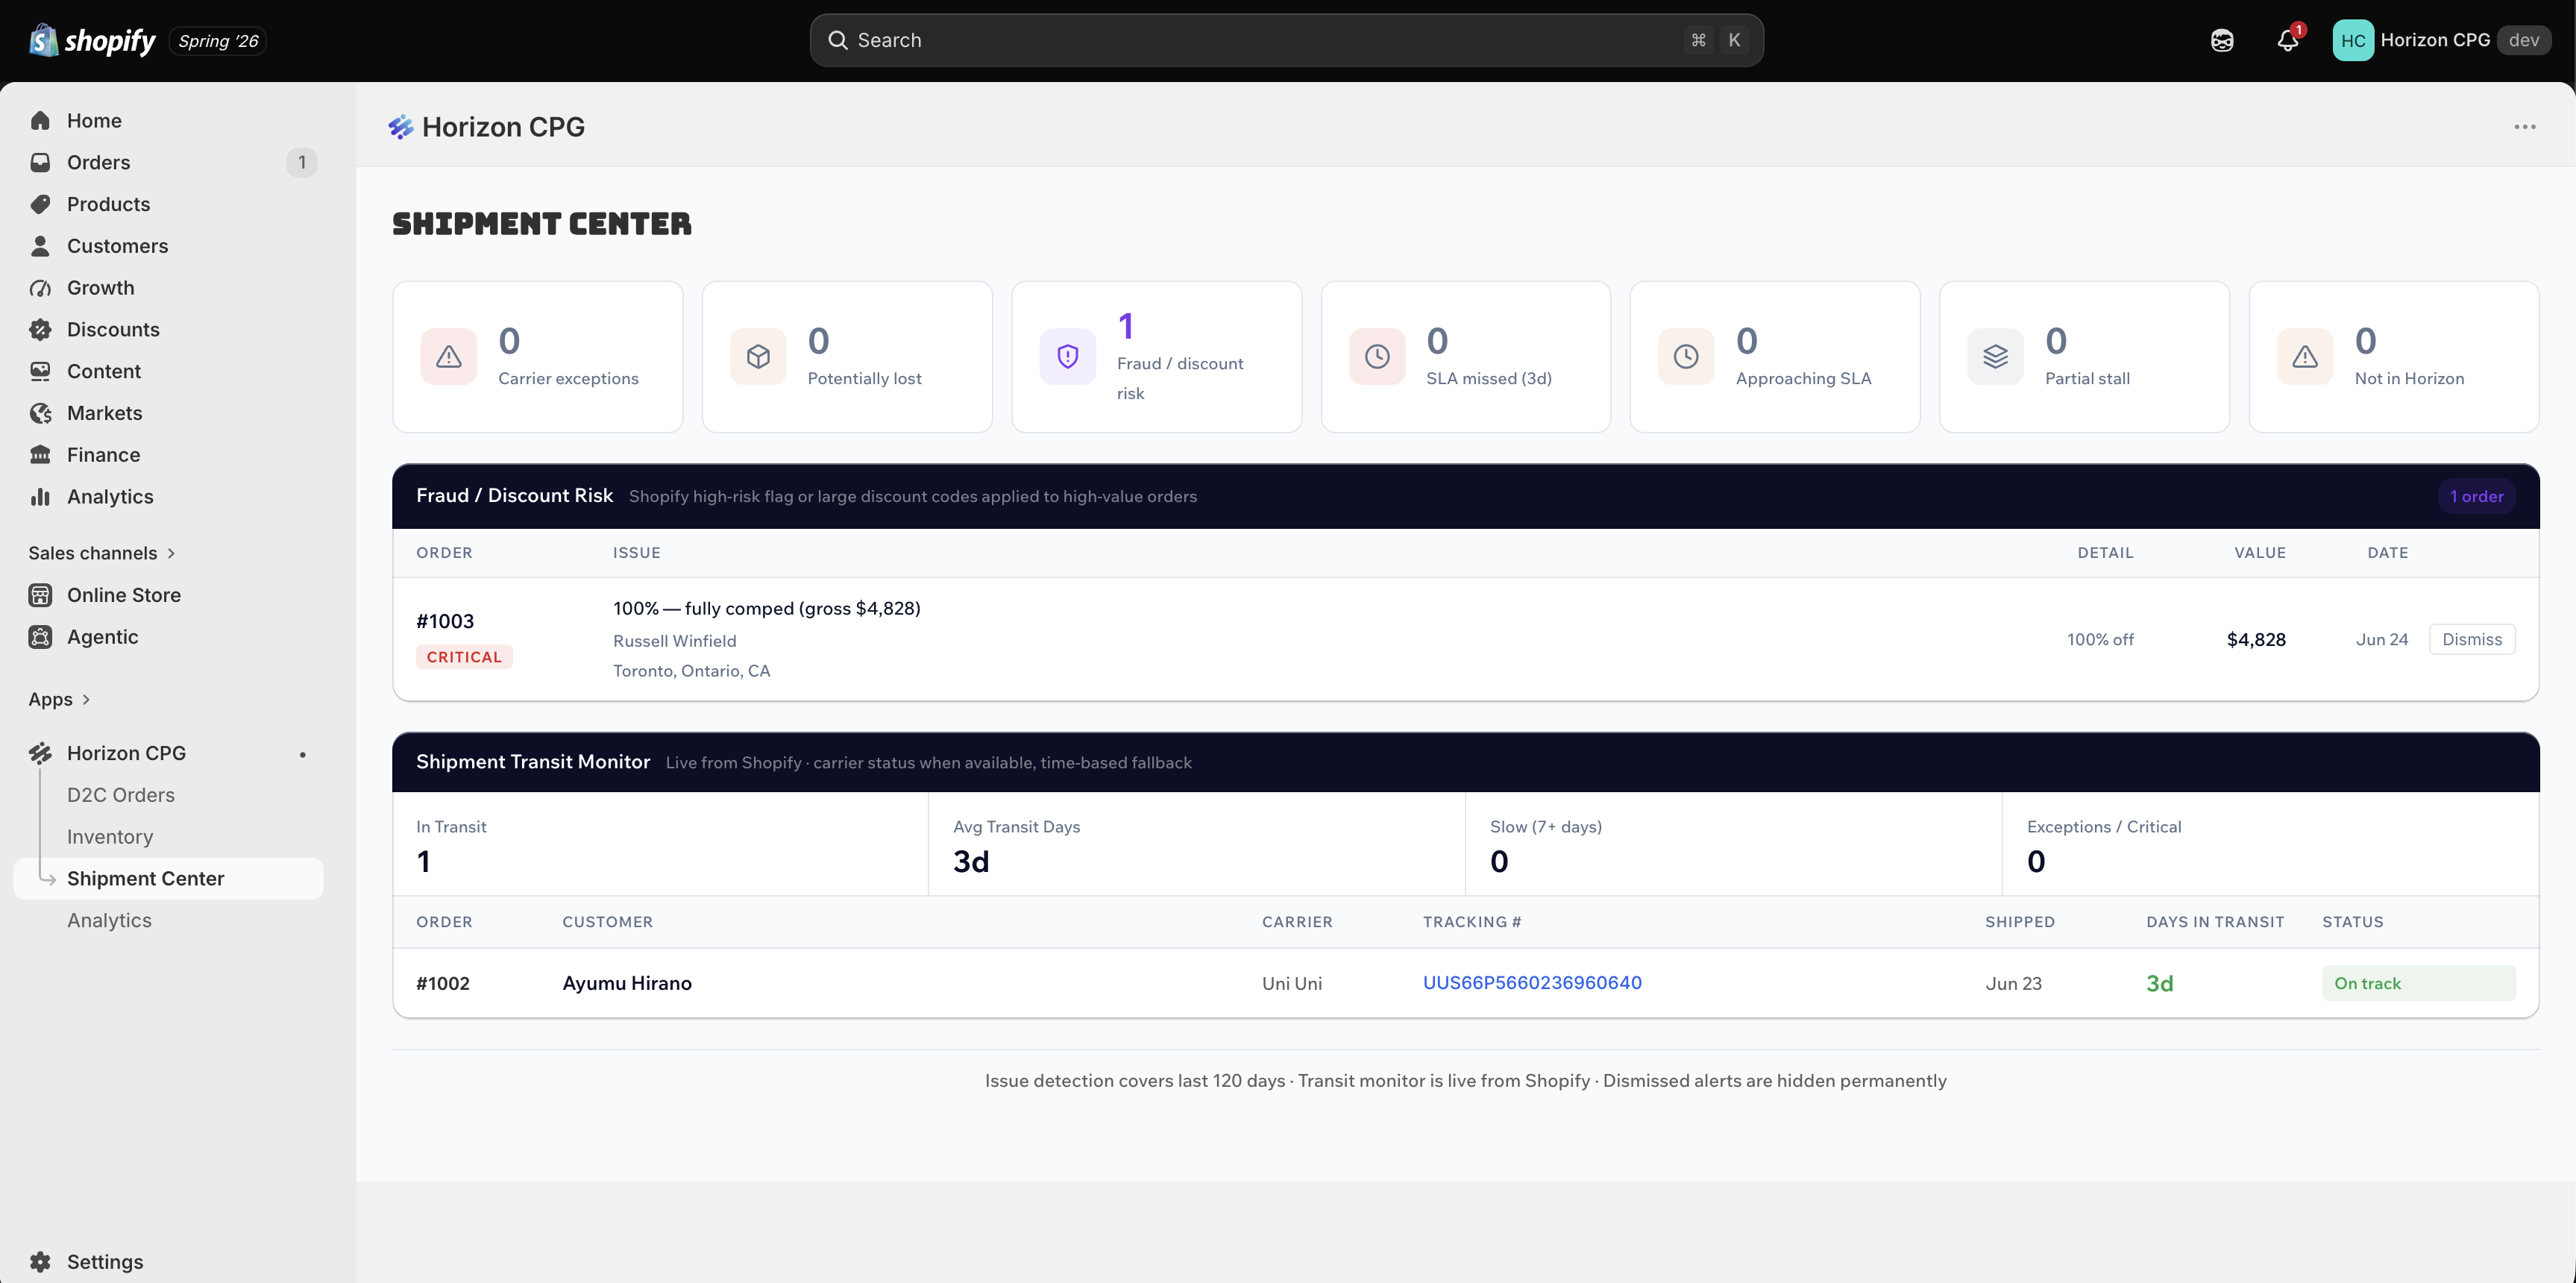Viewport: 2576px width, 1283px height.
Task: Click the Products tag icon
Action: [x=40, y=204]
